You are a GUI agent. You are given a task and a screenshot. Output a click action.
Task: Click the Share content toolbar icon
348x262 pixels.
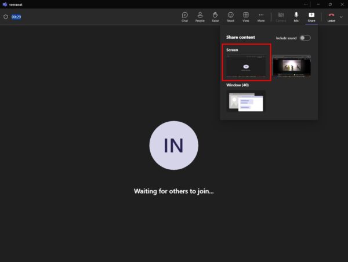[311, 16]
